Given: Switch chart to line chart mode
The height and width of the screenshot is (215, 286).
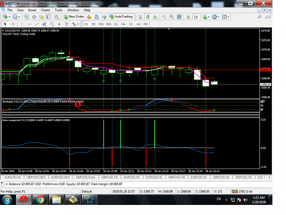Looking at the screenshot, I should 156,17.
